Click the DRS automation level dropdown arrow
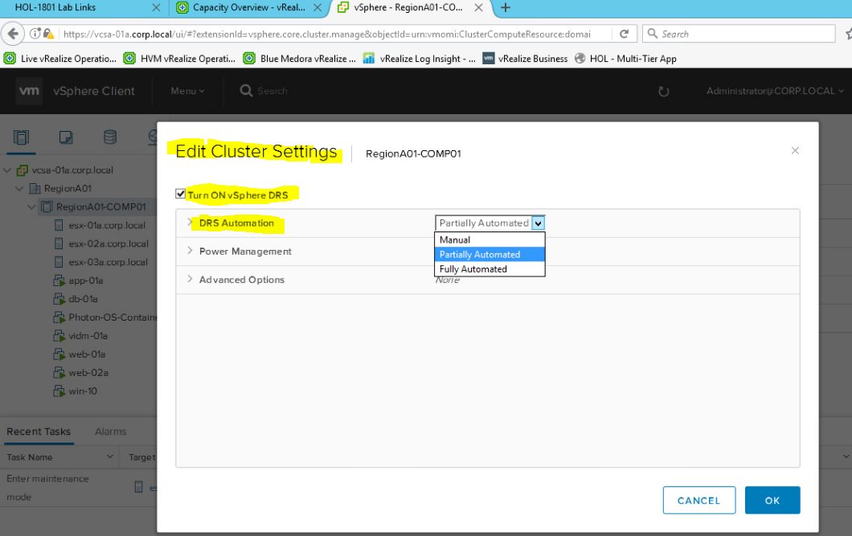Screen dimensions: 852x536 pyautogui.click(x=538, y=223)
